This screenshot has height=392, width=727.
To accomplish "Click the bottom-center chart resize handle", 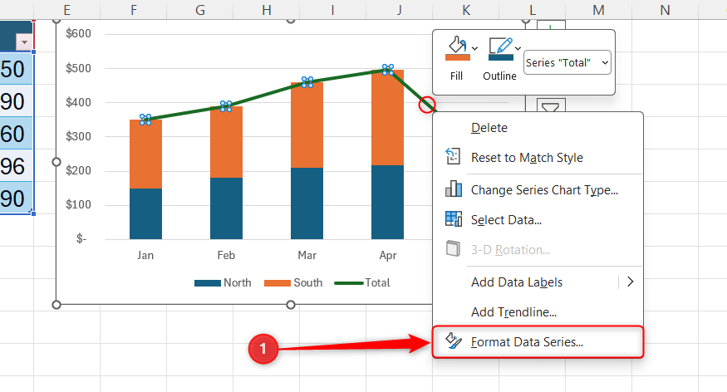I will [x=291, y=305].
